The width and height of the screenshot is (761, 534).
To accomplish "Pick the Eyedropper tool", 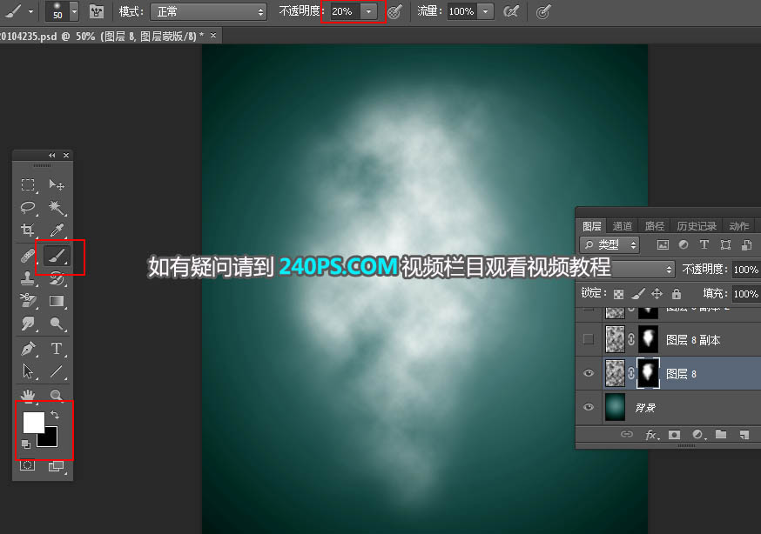I will pos(57,231).
